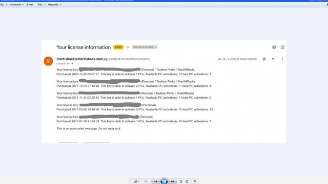Expand recipient details arrow under sender
The width and height of the screenshot is (328, 184).
pos(72,63)
